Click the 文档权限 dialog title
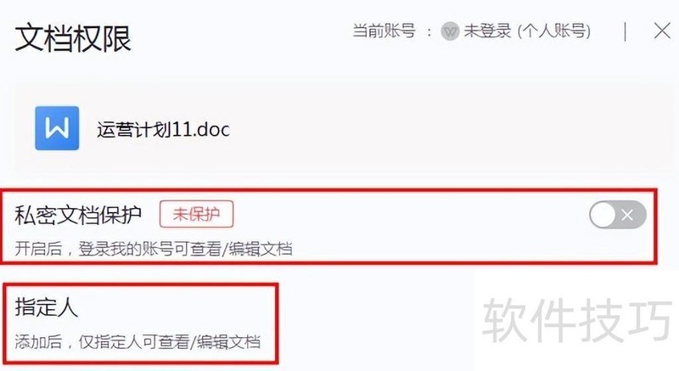Viewport: 679px width, 371px height. coord(73,38)
